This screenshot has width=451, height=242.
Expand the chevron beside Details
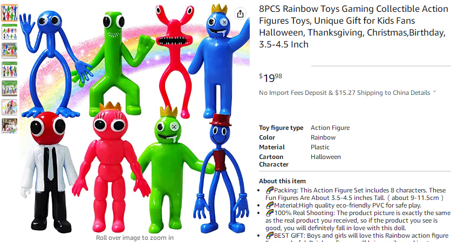(x=434, y=92)
